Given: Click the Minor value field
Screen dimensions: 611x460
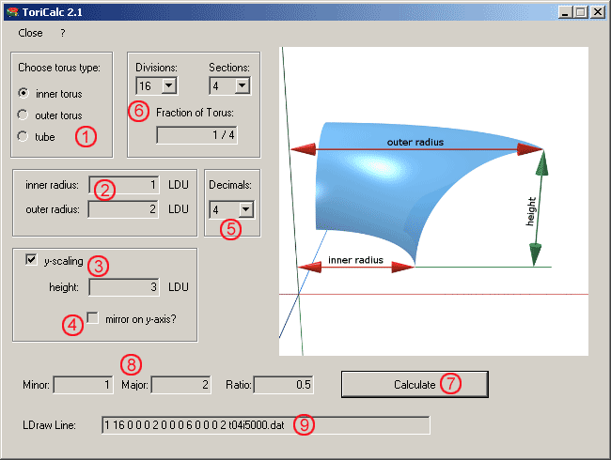Looking at the screenshot, I should (x=83, y=385).
